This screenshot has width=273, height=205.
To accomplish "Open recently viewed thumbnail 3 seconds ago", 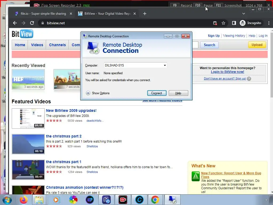I will tap(28, 79).
